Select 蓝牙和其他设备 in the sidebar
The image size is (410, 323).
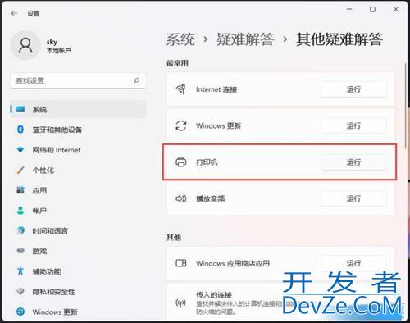click(x=78, y=130)
